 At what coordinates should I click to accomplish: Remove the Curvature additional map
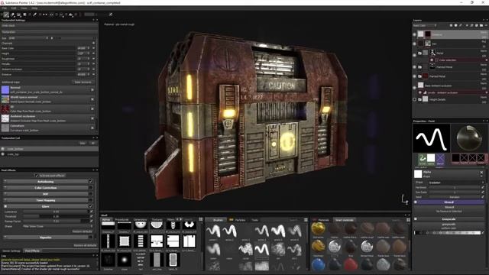tap(92, 128)
